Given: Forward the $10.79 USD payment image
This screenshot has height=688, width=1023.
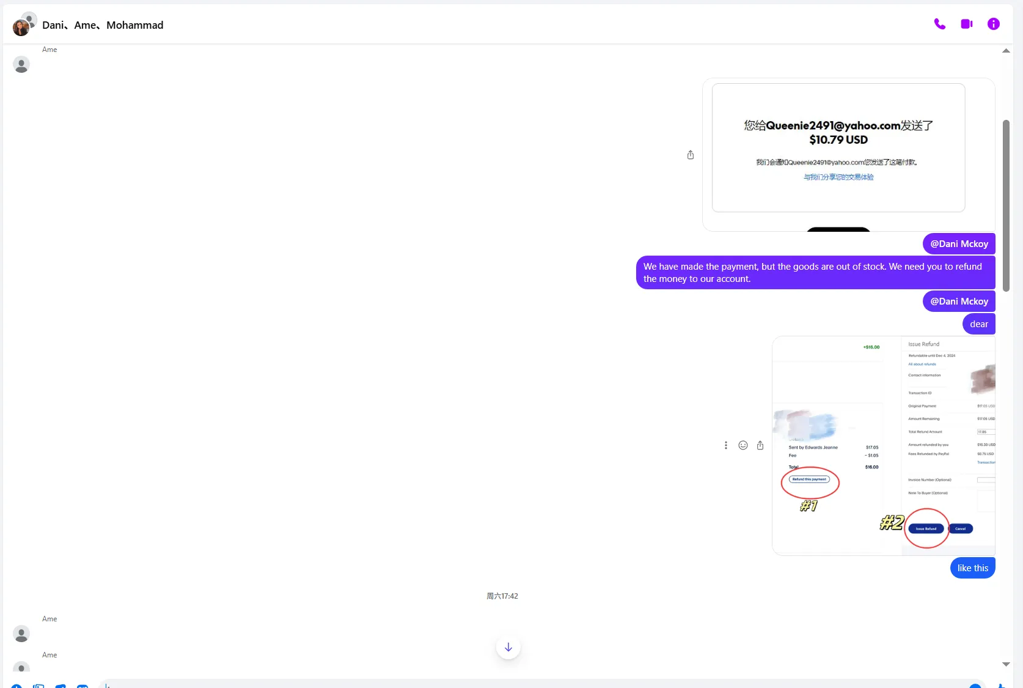Looking at the screenshot, I should (691, 155).
